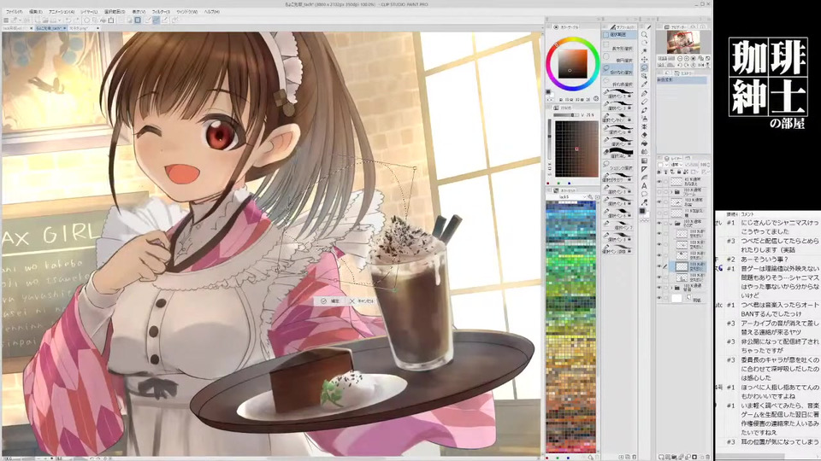The image size is (821, 461).
Task: Open the History panel tab
Action: [x=684, y=73]
